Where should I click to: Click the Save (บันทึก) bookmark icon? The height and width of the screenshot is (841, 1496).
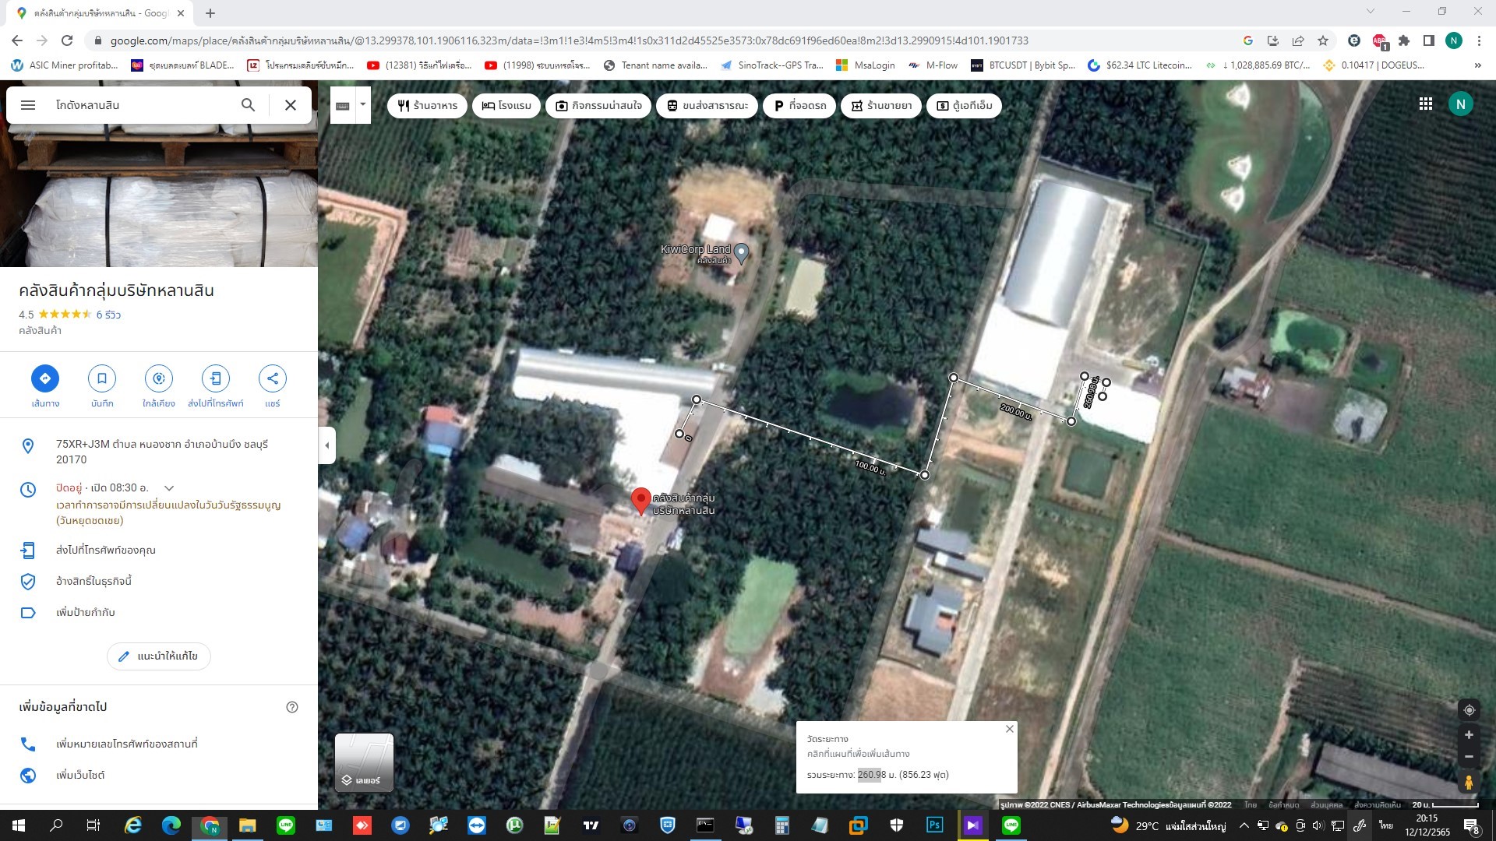(x=102, y=378)
